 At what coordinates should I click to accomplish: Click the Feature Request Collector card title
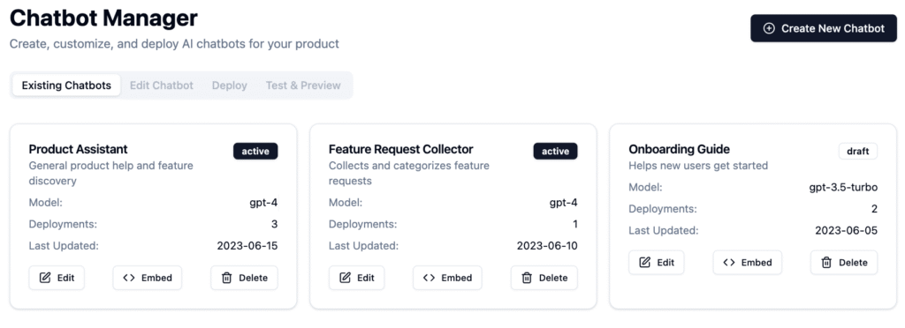pos(401,149)
